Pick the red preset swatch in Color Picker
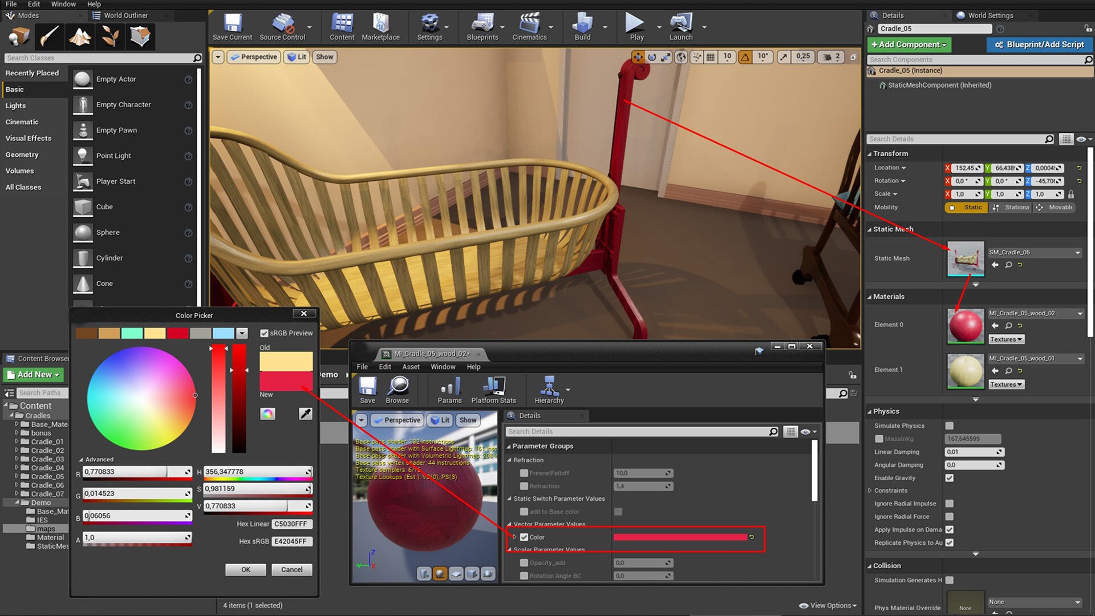 tap(178, 333)
